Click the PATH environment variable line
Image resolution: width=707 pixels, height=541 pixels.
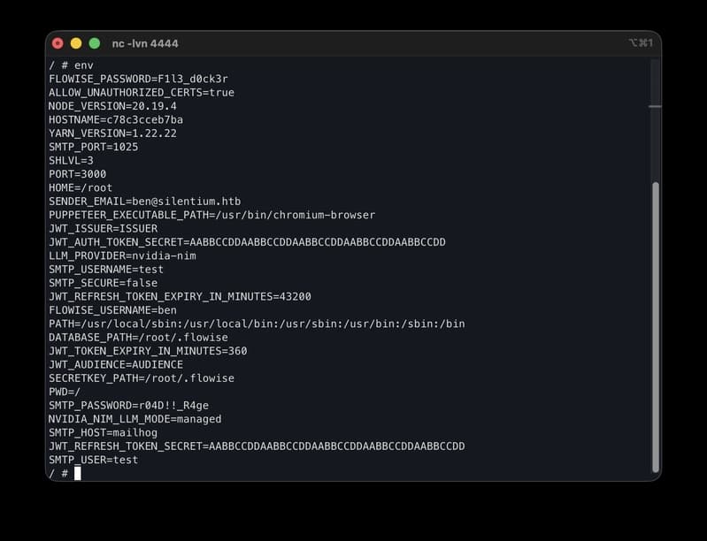pos(257,324)
